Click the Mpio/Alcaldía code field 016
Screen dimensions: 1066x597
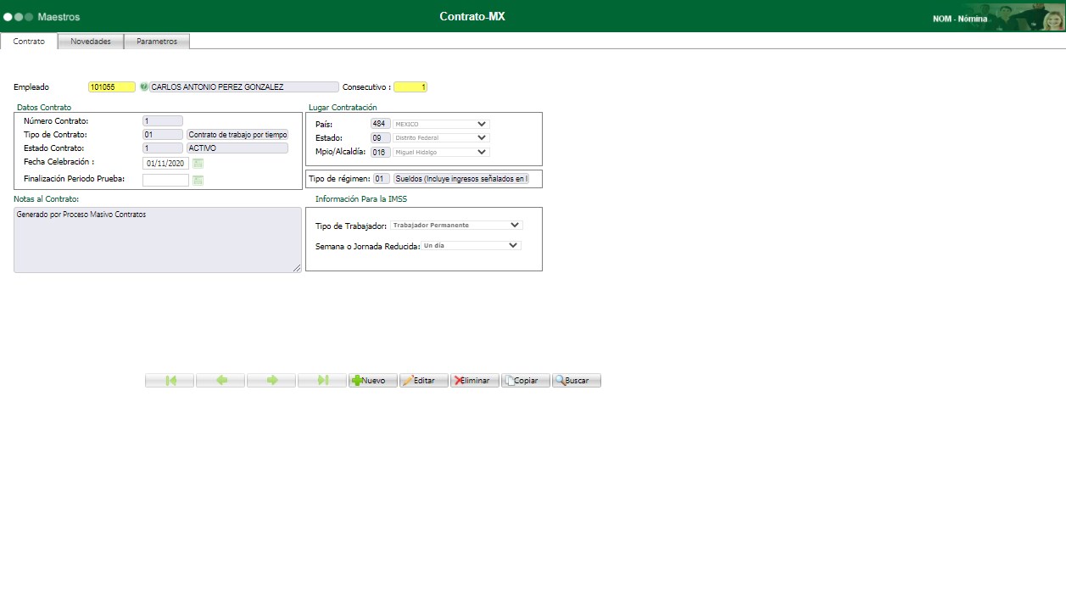click(x=381, y=152)
